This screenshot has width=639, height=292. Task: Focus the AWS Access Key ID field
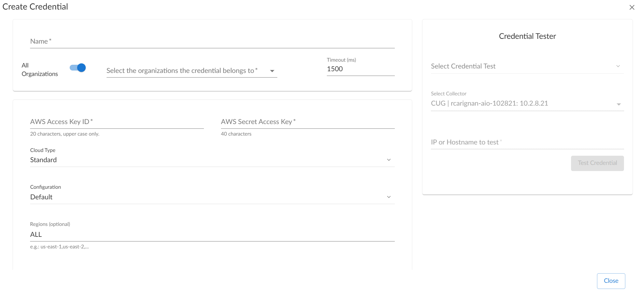click(x=117, y=122)
